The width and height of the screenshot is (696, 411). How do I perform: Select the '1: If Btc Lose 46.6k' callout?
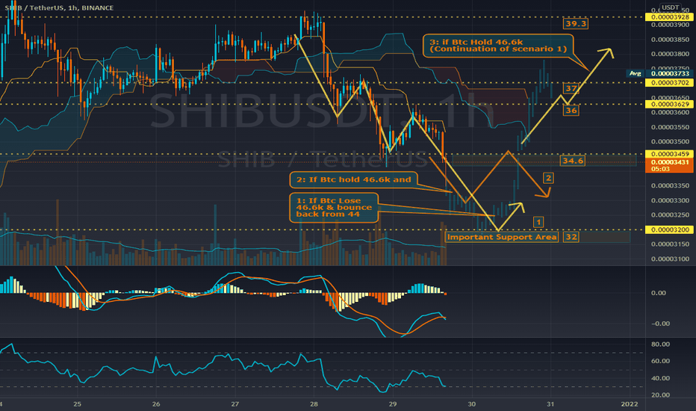click(x=334, y=208)
